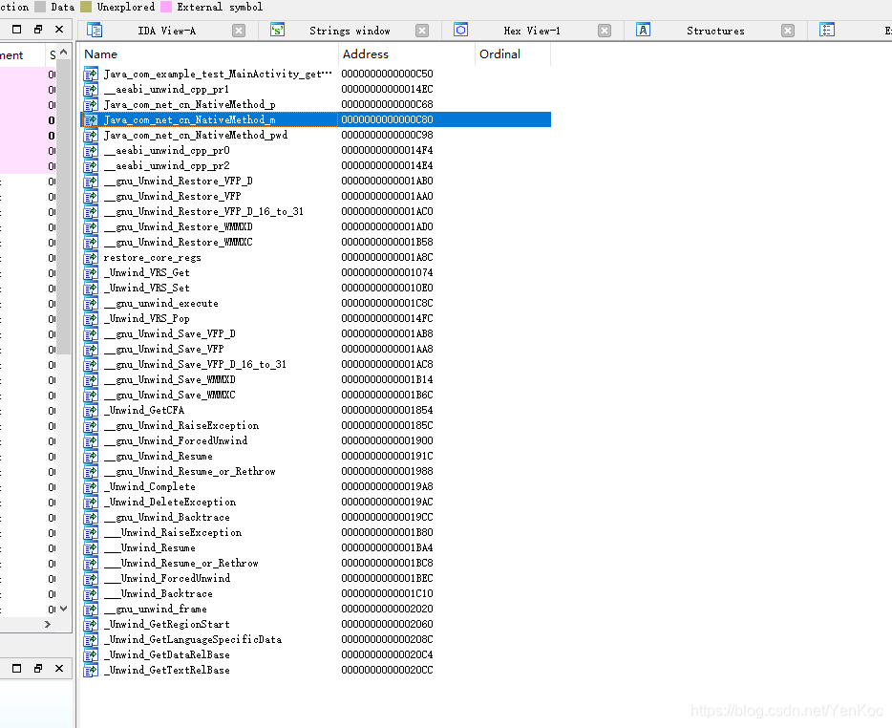892x728 pixels.
Task: Click down arrow of left panel scrollbar
Action: click(x=64, y=609)
